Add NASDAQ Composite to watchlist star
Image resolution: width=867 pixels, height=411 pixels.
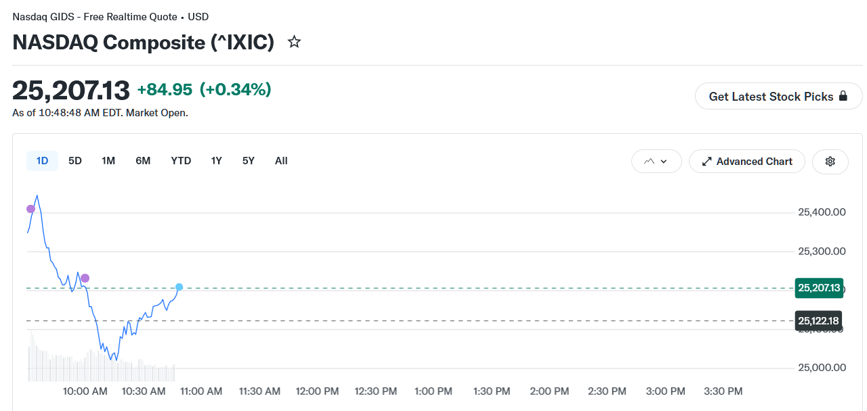294,43
